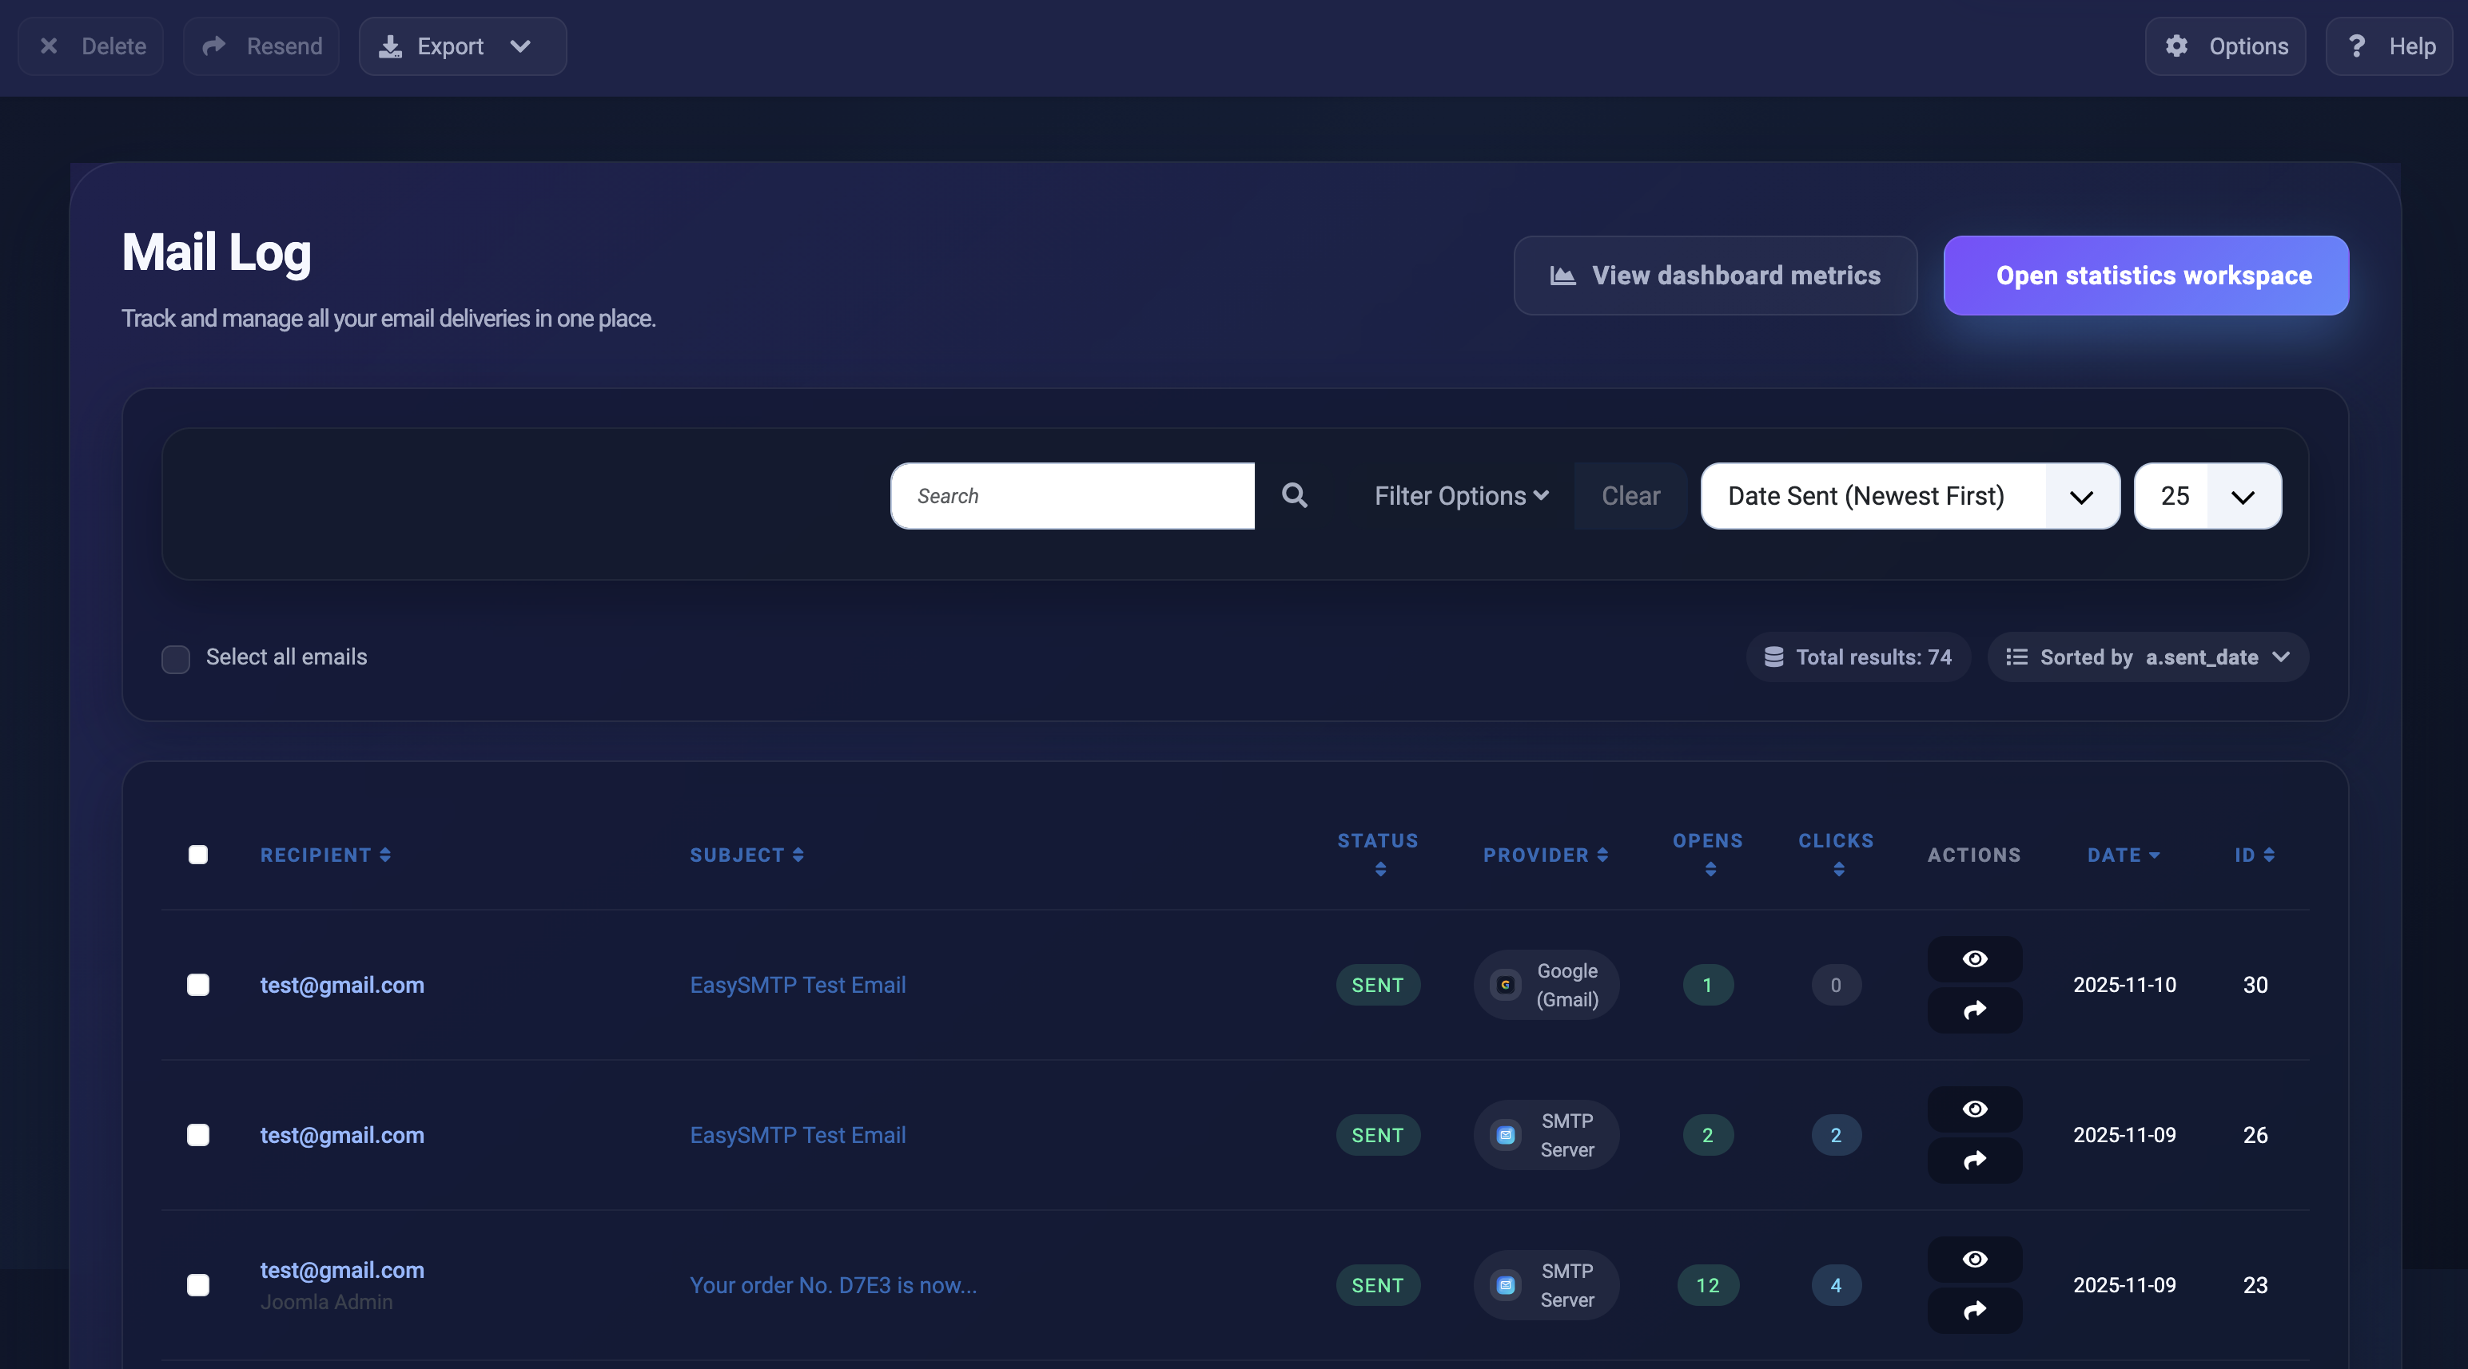Open the 25 per-page limit dropdown
Image resolution: width=2468 pixels, height=1369 pixels.
(x=2207, y=496)
